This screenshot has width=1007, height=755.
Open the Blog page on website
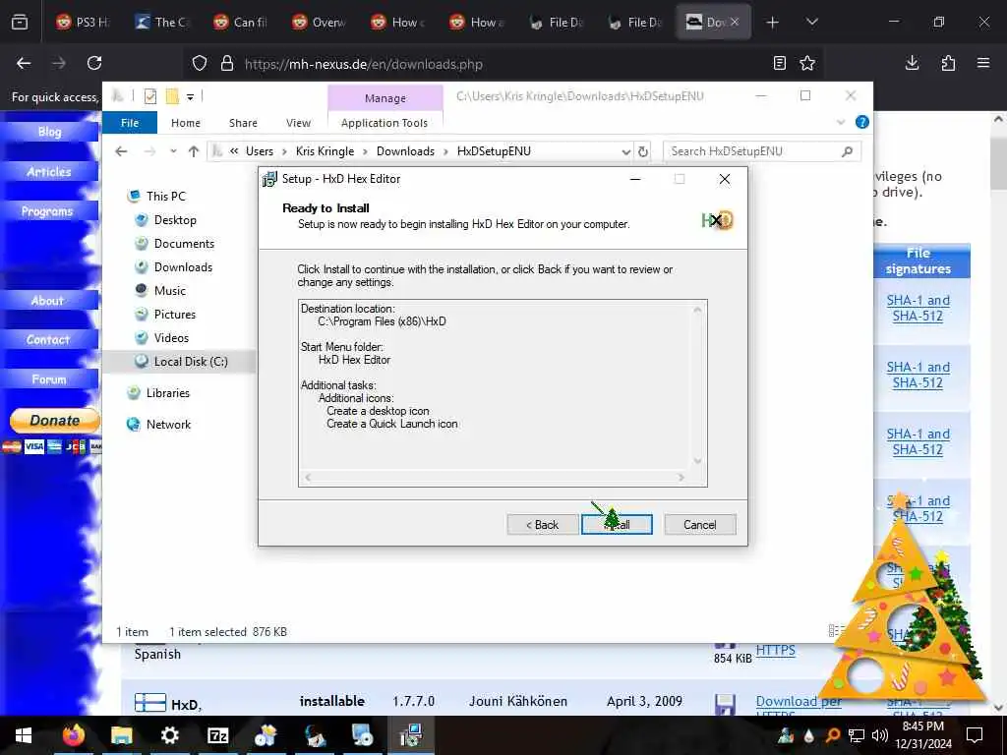pos(49,132)
